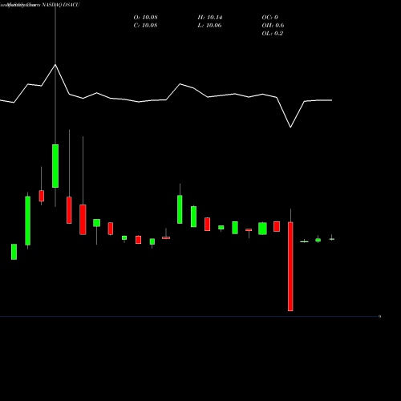This screenshot has height=401, width=401.
Task: Click the highest peak of the white line
Action: coord(55,65)
